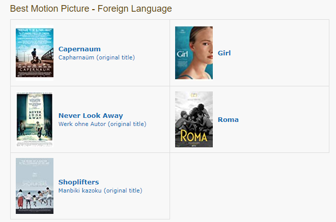
Task: Click the yellow ROMA lettering on poster
Action: [x=194, y=136]
